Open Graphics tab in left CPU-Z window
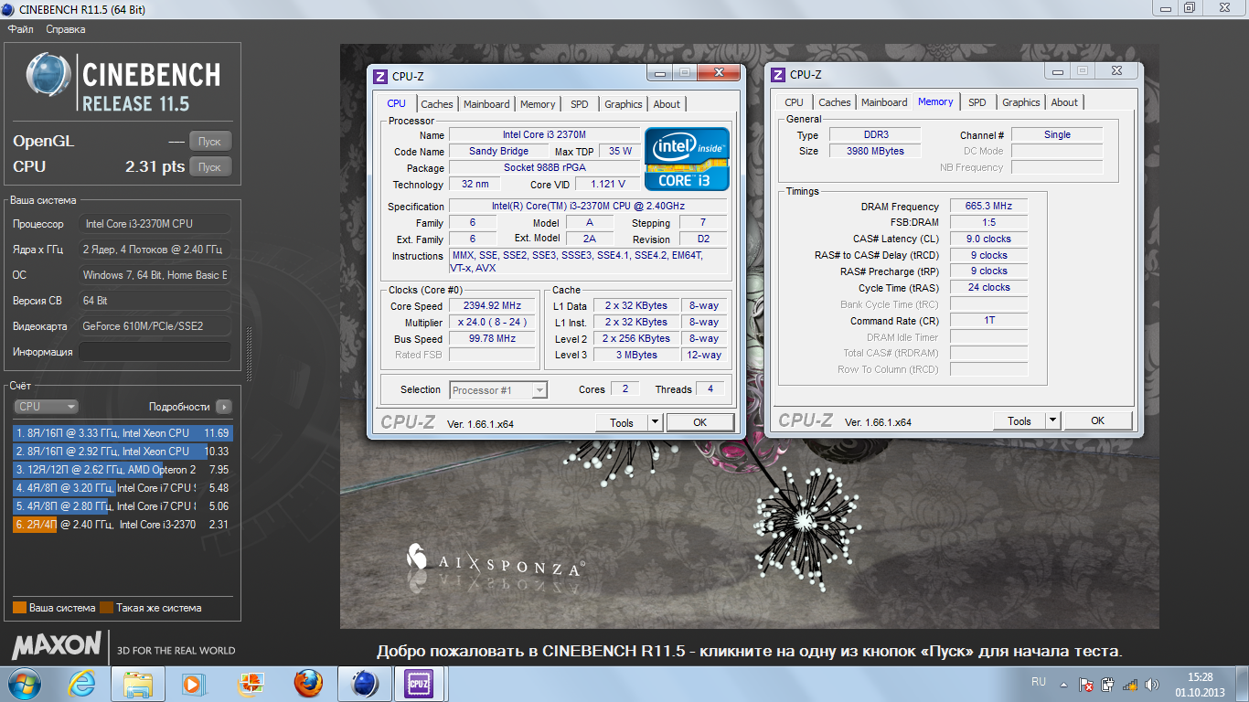The image size is (1249, 702). pyautogui.click(x=624, y=104)
